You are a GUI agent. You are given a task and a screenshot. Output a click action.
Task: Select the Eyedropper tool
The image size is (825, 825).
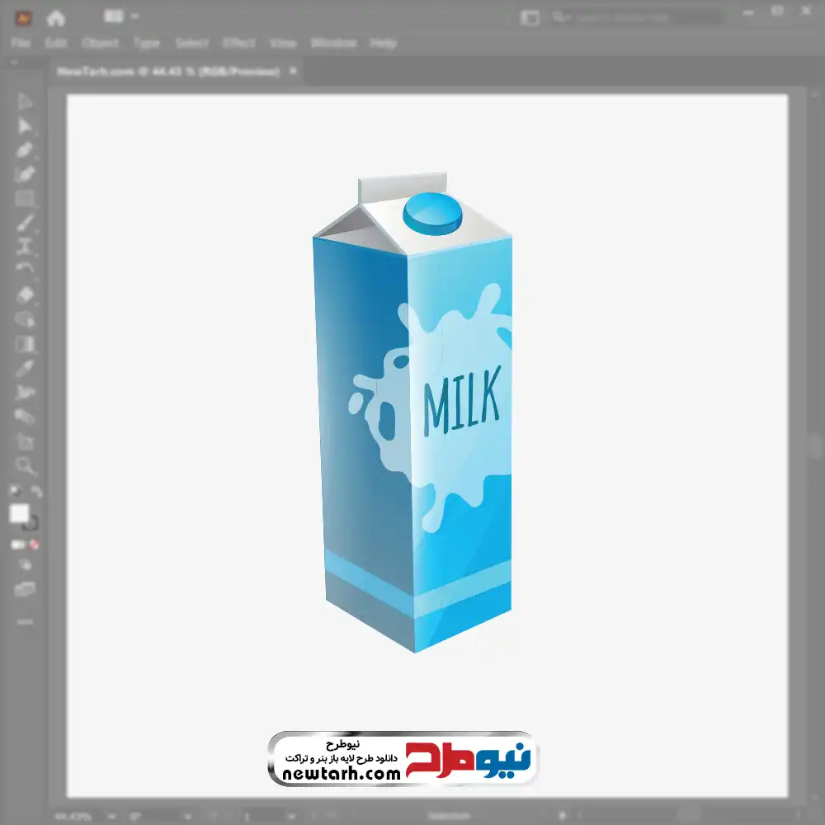[25, 368]
